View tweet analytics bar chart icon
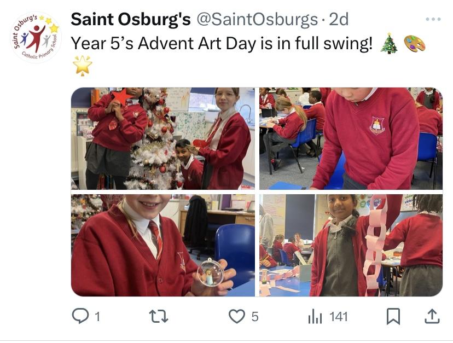 [x=315, y=316]
